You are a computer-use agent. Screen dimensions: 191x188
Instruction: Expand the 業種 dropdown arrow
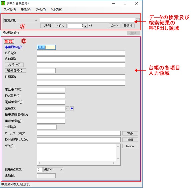(67, 108)
